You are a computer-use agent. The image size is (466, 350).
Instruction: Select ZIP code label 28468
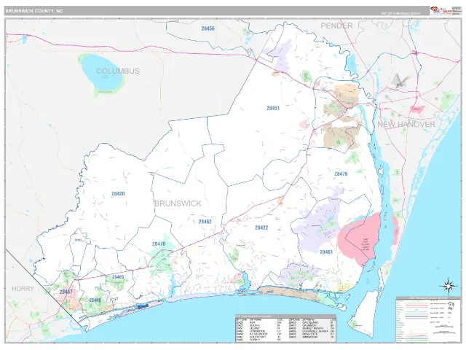[95, 300]
